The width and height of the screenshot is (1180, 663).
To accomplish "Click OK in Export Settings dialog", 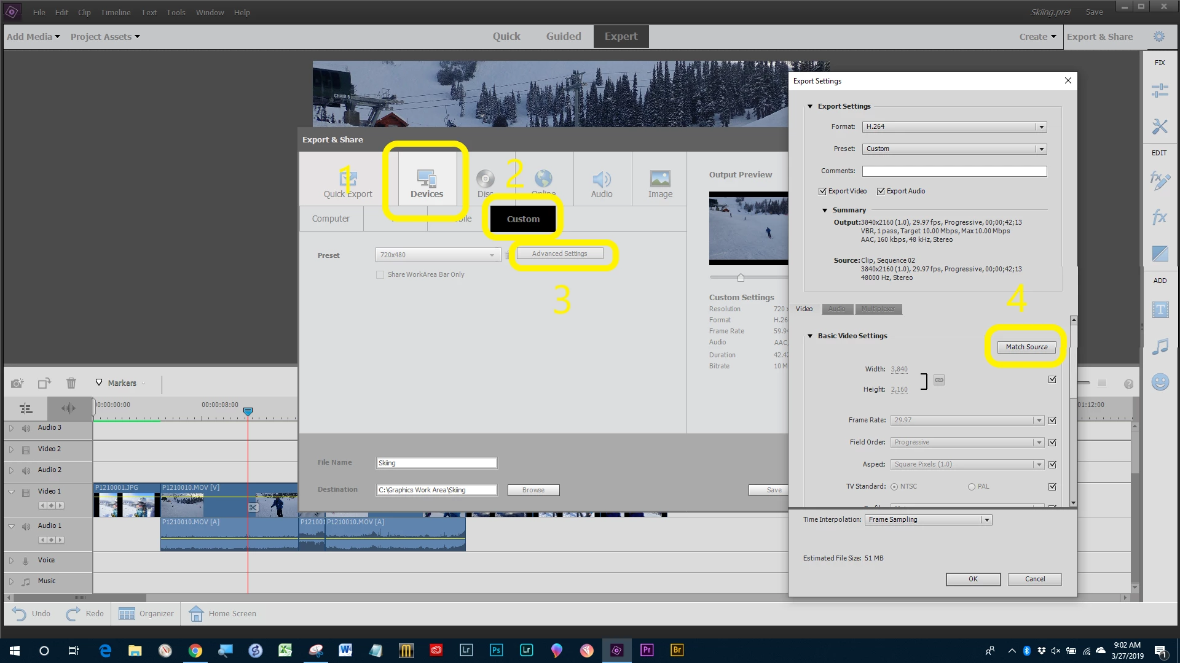I will [x=972, y=579].
